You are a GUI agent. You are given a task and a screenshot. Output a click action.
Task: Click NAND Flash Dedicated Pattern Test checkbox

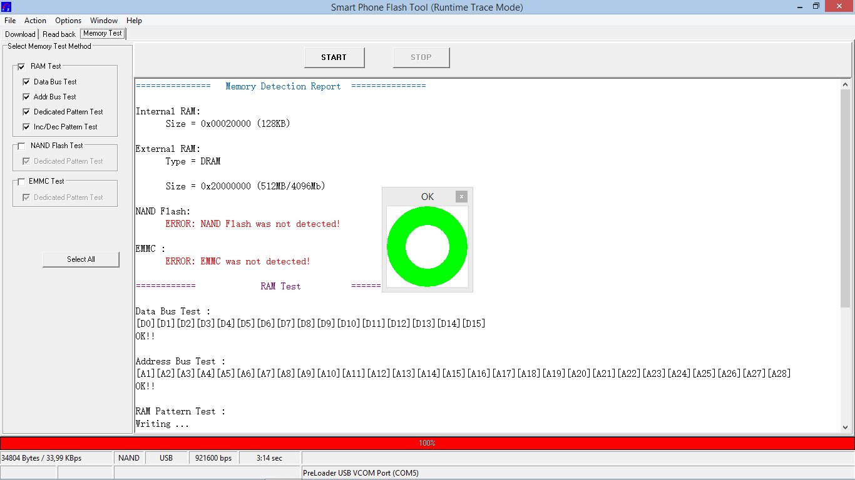tap(26, 161)
